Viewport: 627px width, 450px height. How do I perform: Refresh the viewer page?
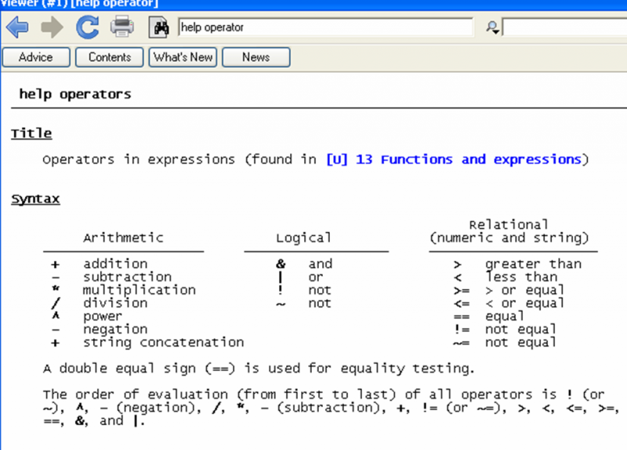tap(86, 27)
